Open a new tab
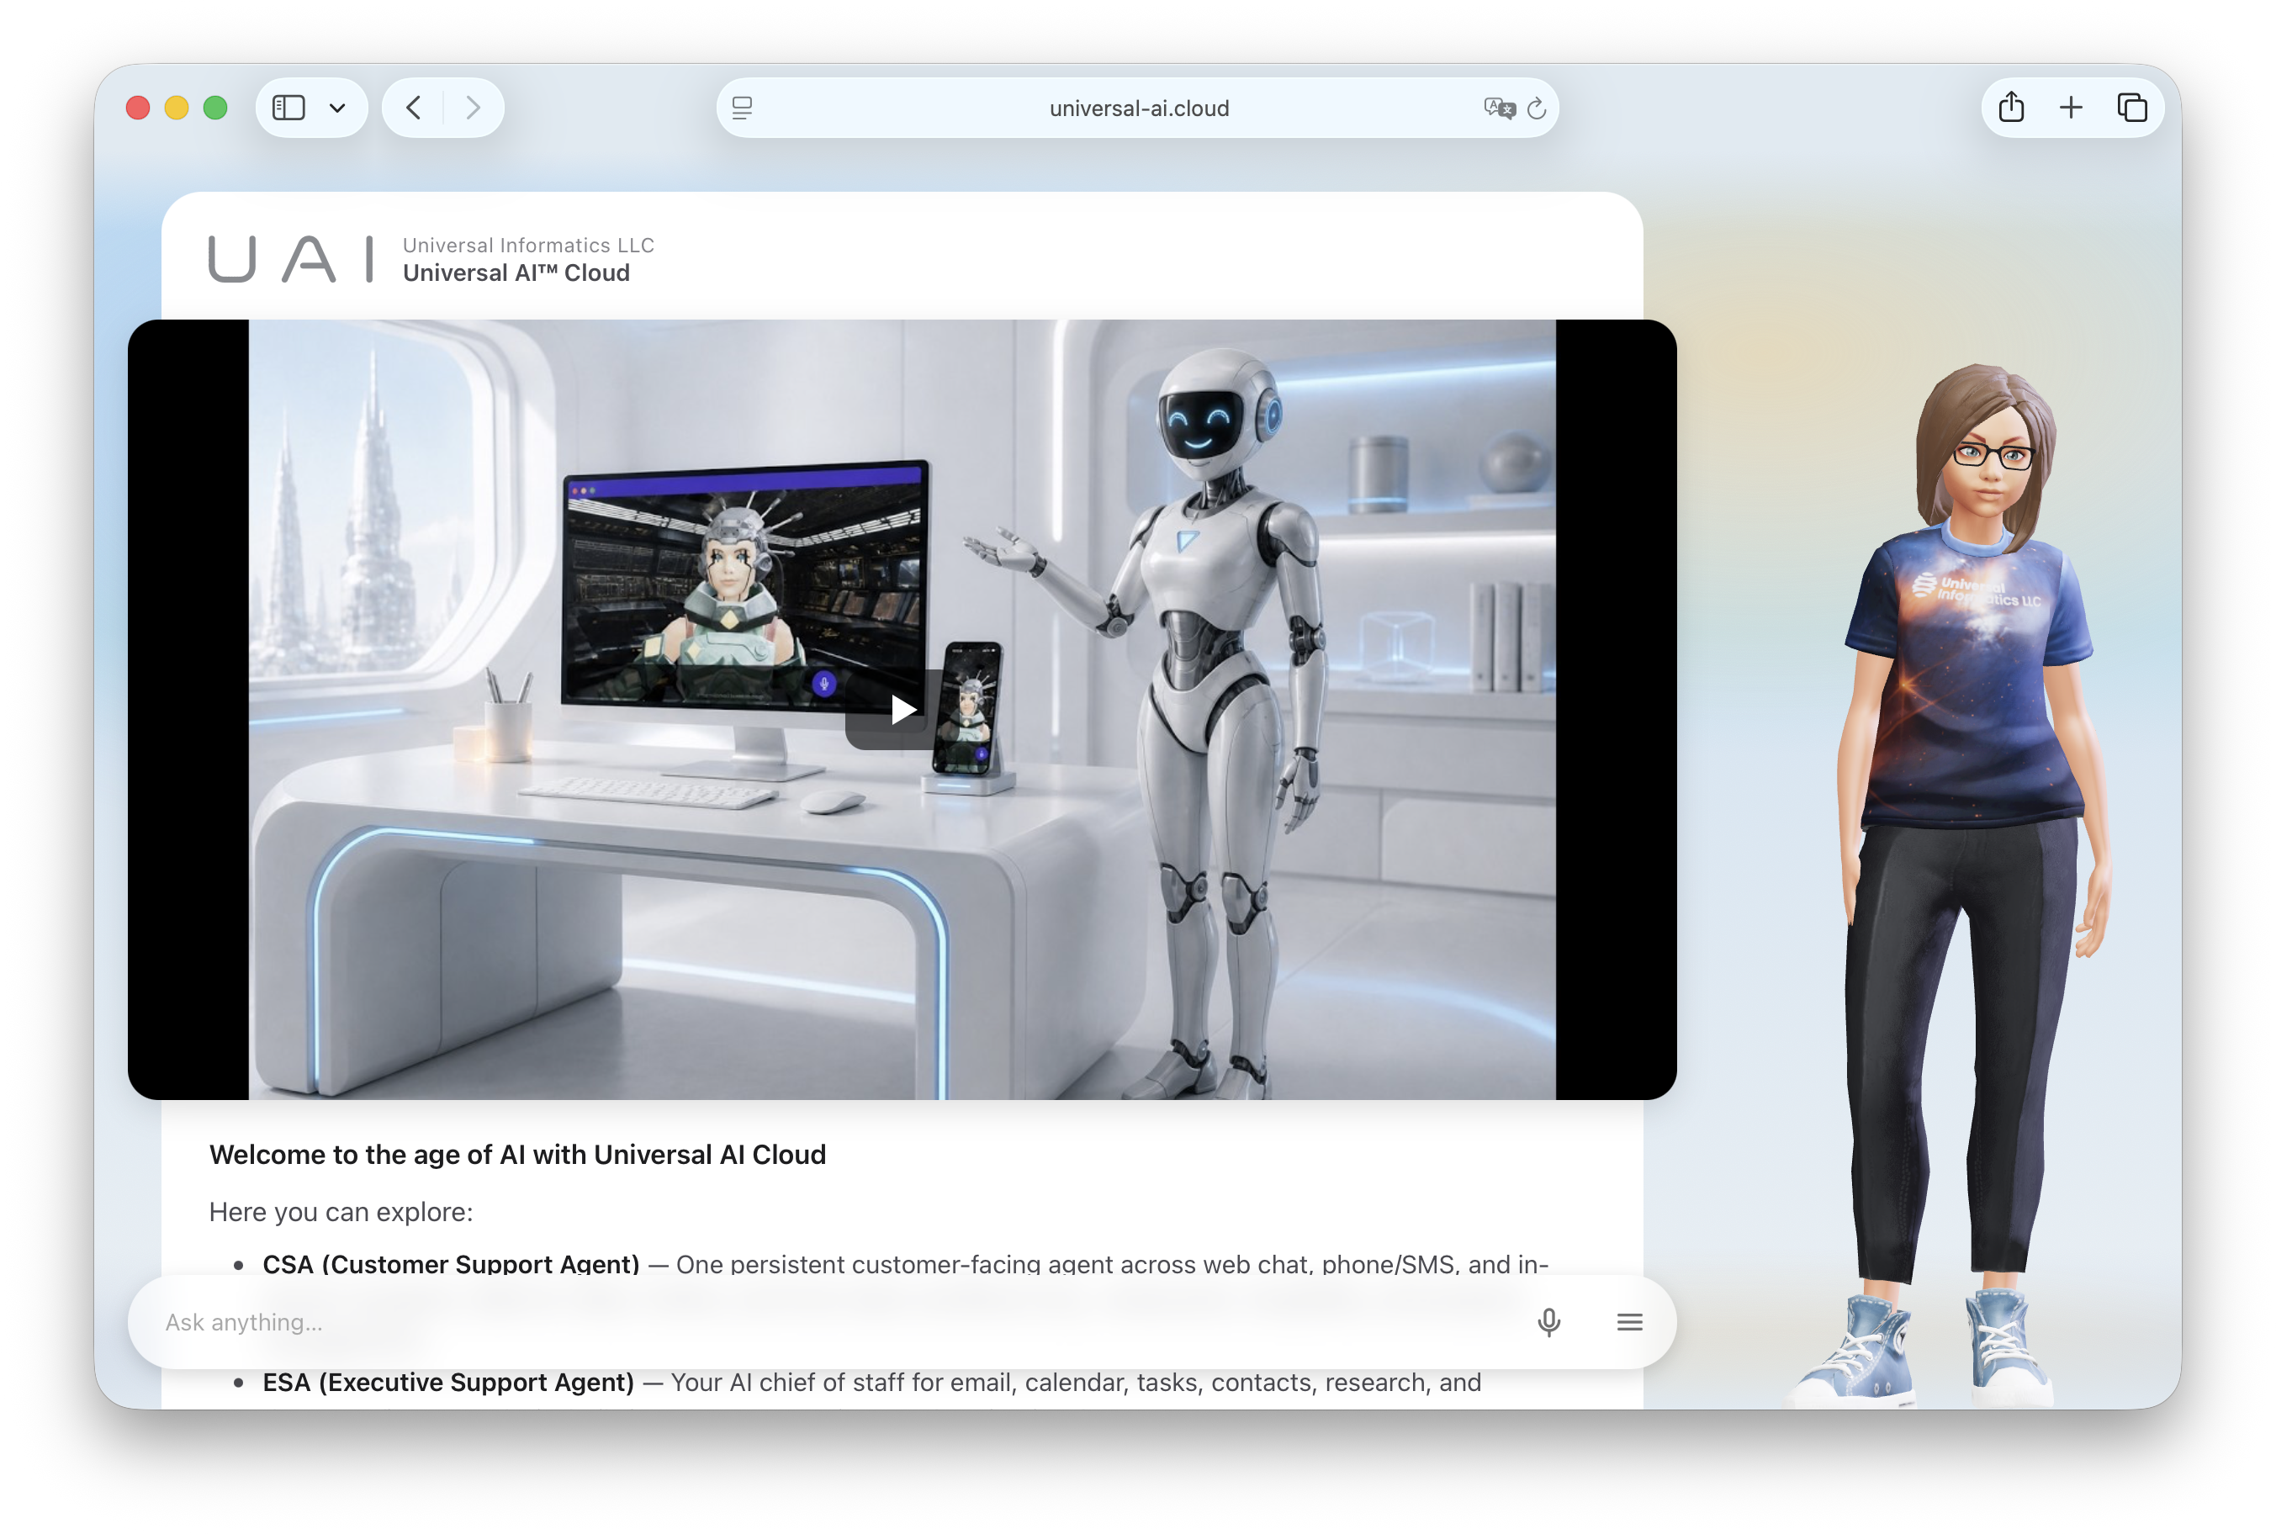The image size is (2276, 1534). click(2072, 108)
